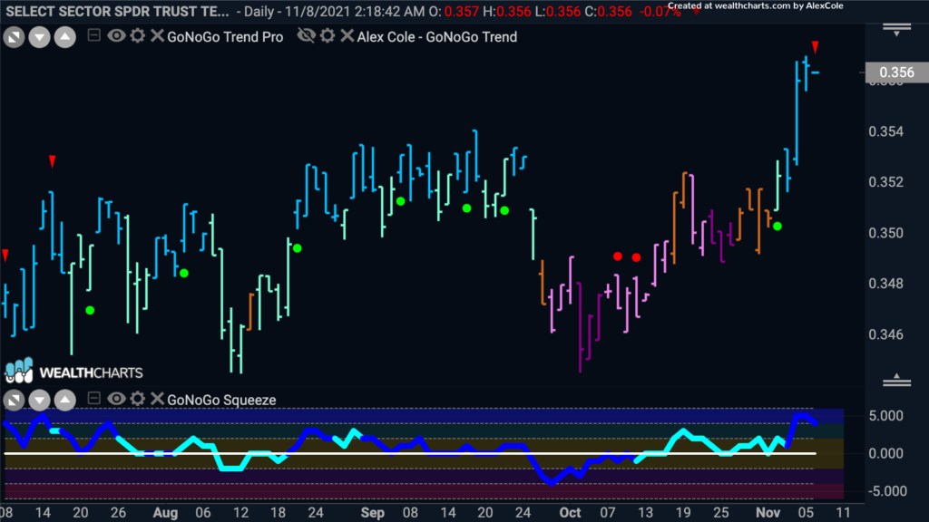Remove the GoNoGo Squeeze indicator
This screenshot has height=522, width=929.
(x=156, y=400)
